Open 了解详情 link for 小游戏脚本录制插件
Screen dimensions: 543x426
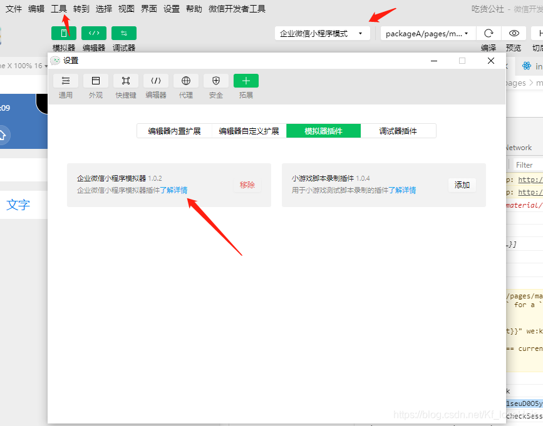[402, 190]
